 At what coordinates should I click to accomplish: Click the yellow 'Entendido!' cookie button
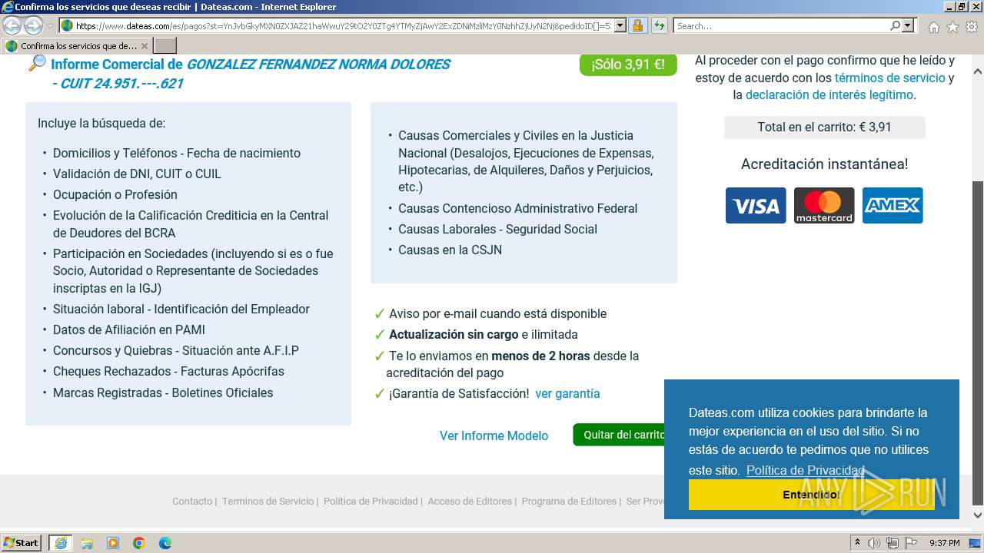[811, 495]
